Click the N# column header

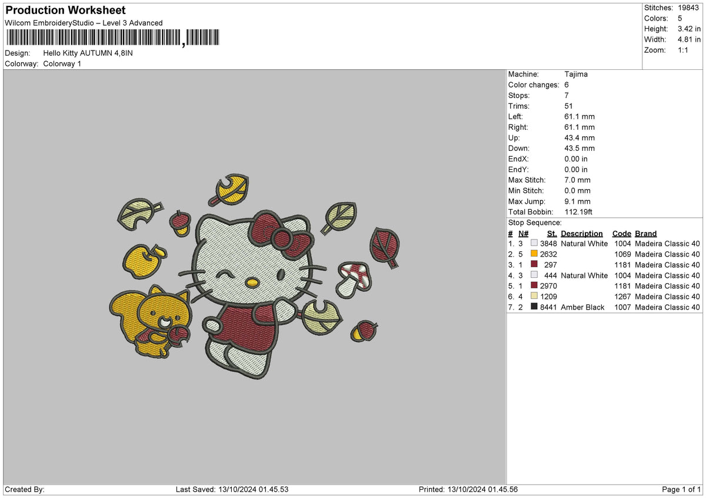tap(523, 234)
